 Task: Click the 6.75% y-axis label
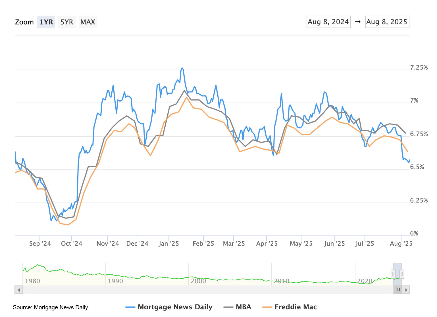click(x=419, y=134)
